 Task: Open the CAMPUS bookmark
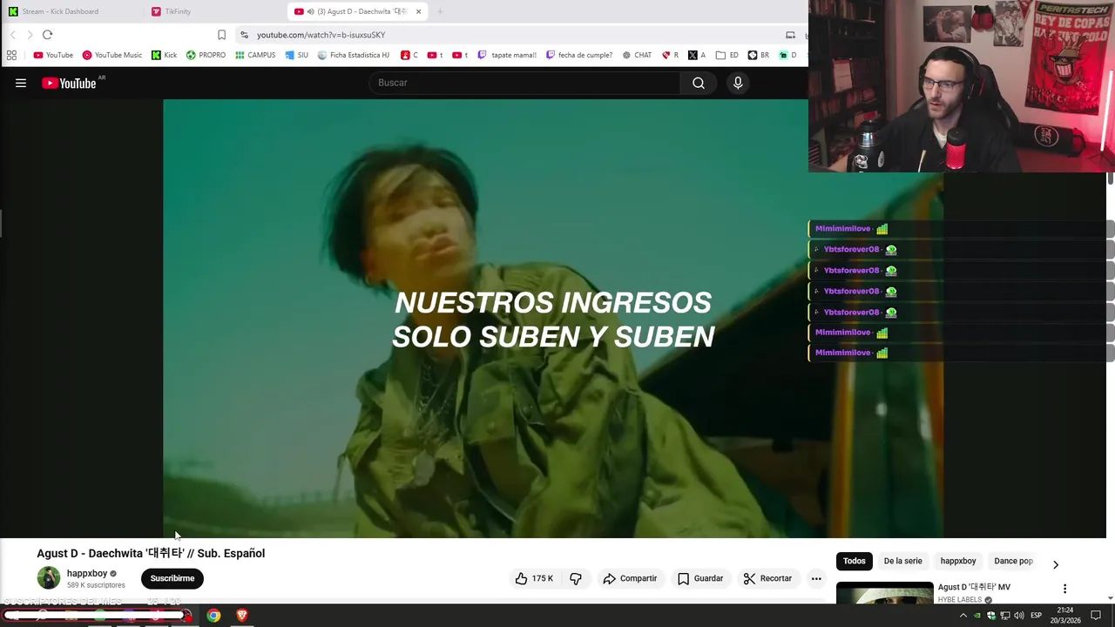point(255,55)
